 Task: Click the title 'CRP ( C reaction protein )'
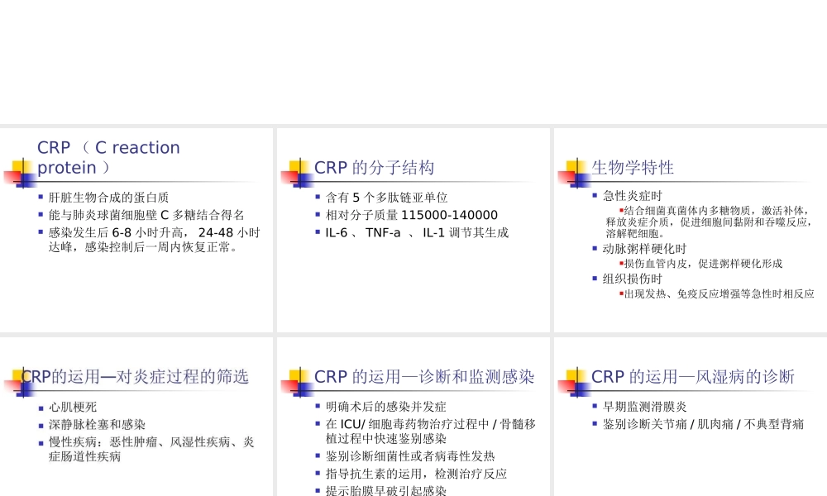(x=108, y=157)
